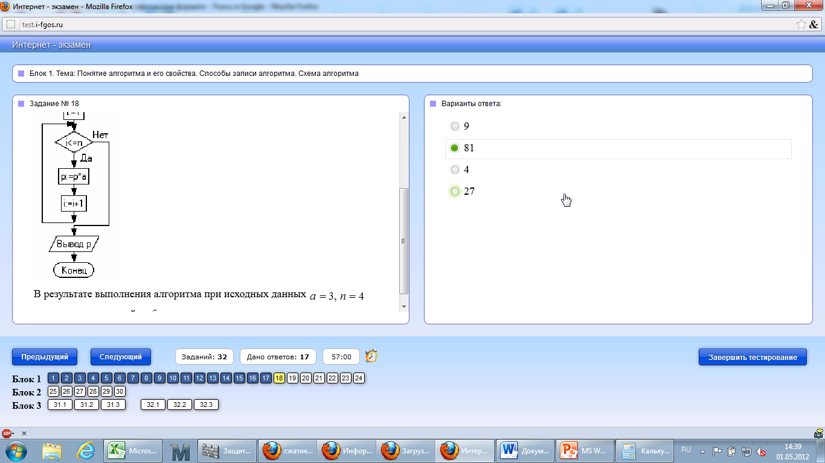Select answer option 81
The image size is (825, 463).
pyautogui.click(x=455, y=148)
